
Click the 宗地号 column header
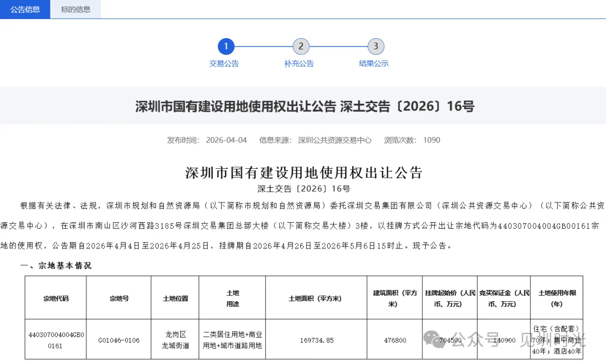click(x=119, y=298)
